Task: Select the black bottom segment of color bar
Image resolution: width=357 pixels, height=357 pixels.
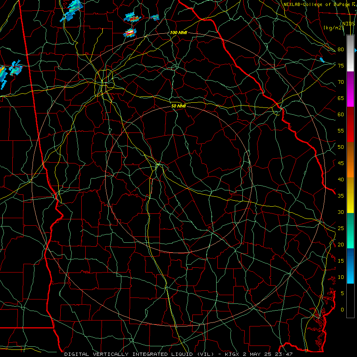Action: coord(350,301)
